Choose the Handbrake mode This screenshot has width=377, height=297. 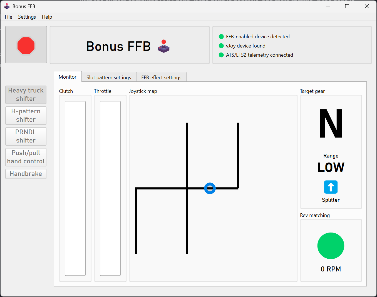[x=26, y=174]
